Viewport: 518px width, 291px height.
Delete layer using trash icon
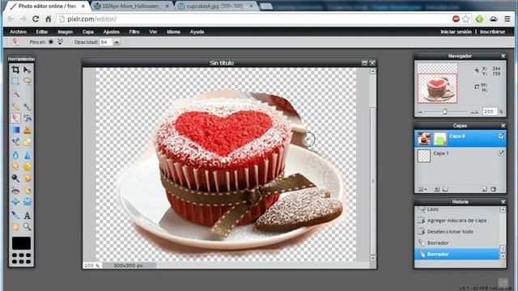click(493, 189)
